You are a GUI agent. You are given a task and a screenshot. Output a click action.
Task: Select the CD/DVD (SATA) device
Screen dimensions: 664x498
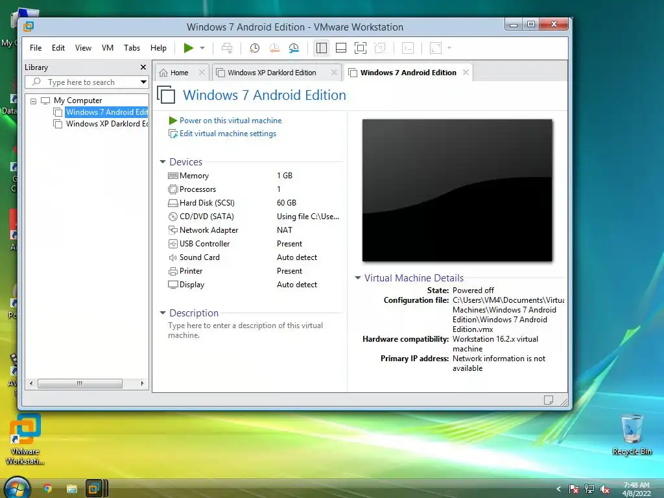click(254, 217)
